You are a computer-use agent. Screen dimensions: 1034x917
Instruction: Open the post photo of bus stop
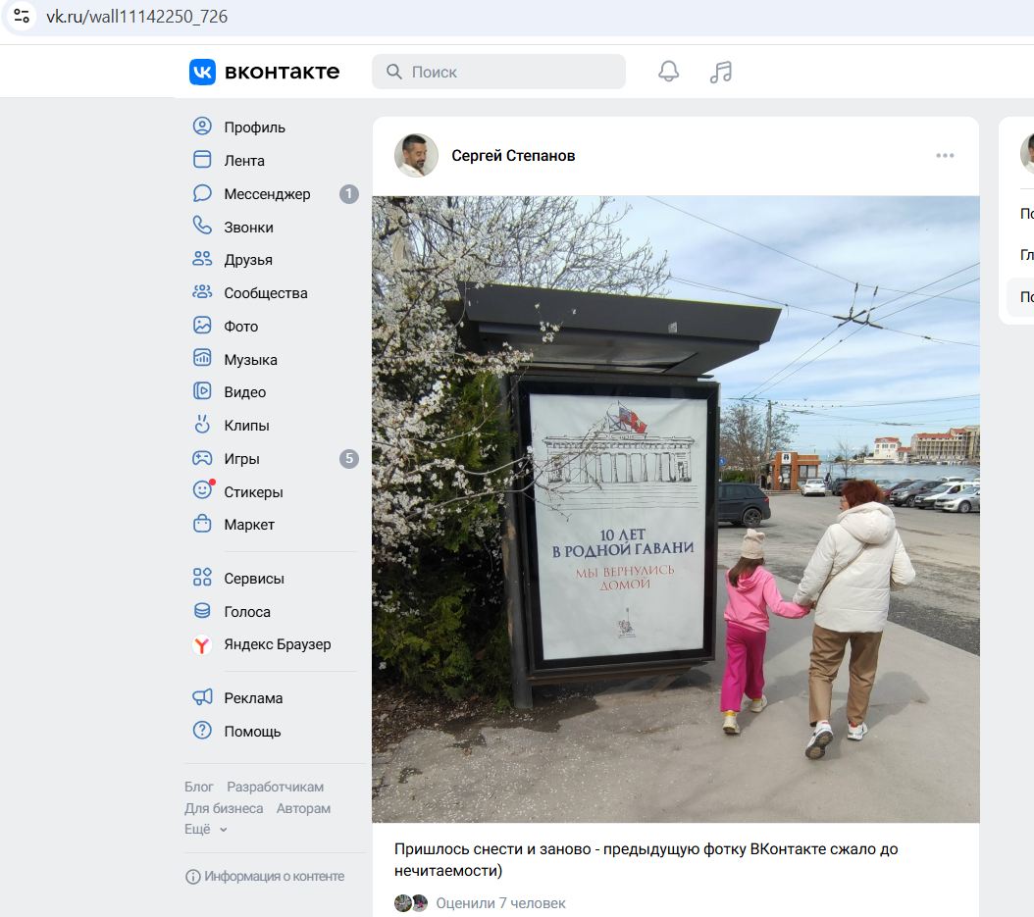[x=675, y=509]
